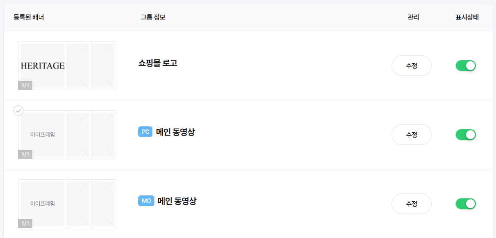Viewport: 496px width, 238px height.
Task: Switch off the MO 메인 동영상 display toggle
Action: coord(466,204)
